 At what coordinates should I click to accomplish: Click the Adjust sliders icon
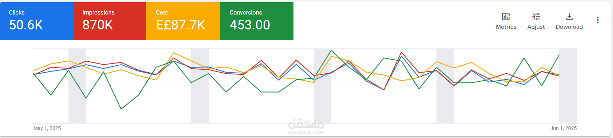pyautogui.click(x=536, y=16)
